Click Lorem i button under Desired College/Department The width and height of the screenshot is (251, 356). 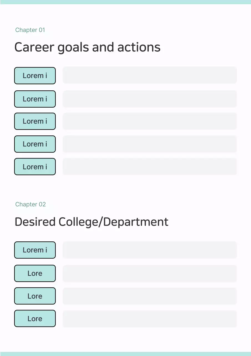pos(35,250)
